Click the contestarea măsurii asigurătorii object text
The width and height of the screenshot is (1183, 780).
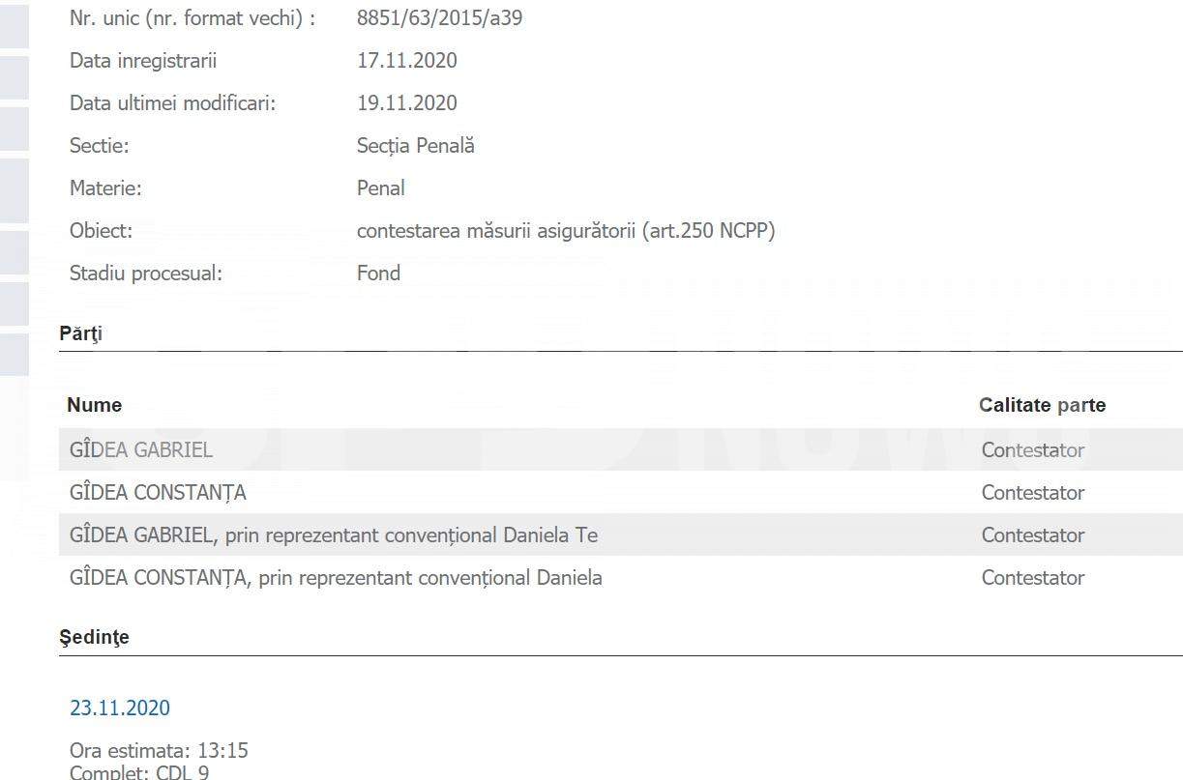(x=566, y=230)
